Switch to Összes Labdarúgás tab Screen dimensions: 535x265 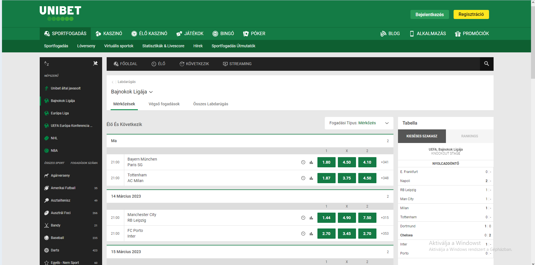pyautogui.click(x=210, y=104)
